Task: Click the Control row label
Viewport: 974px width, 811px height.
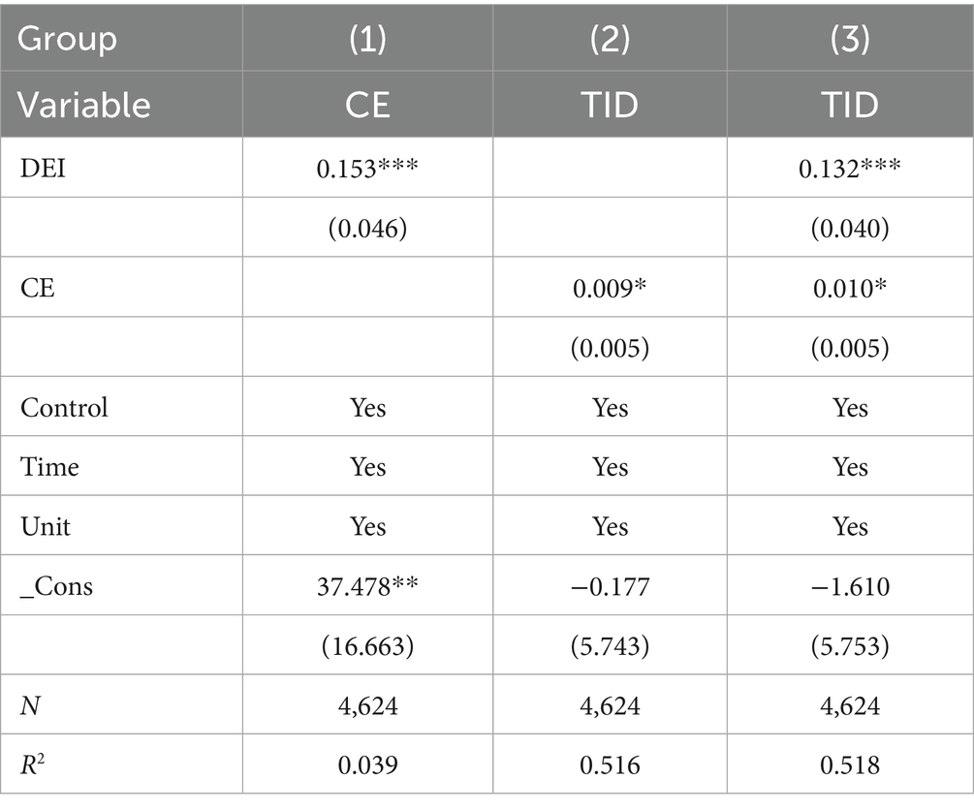Action: (64, 407)
